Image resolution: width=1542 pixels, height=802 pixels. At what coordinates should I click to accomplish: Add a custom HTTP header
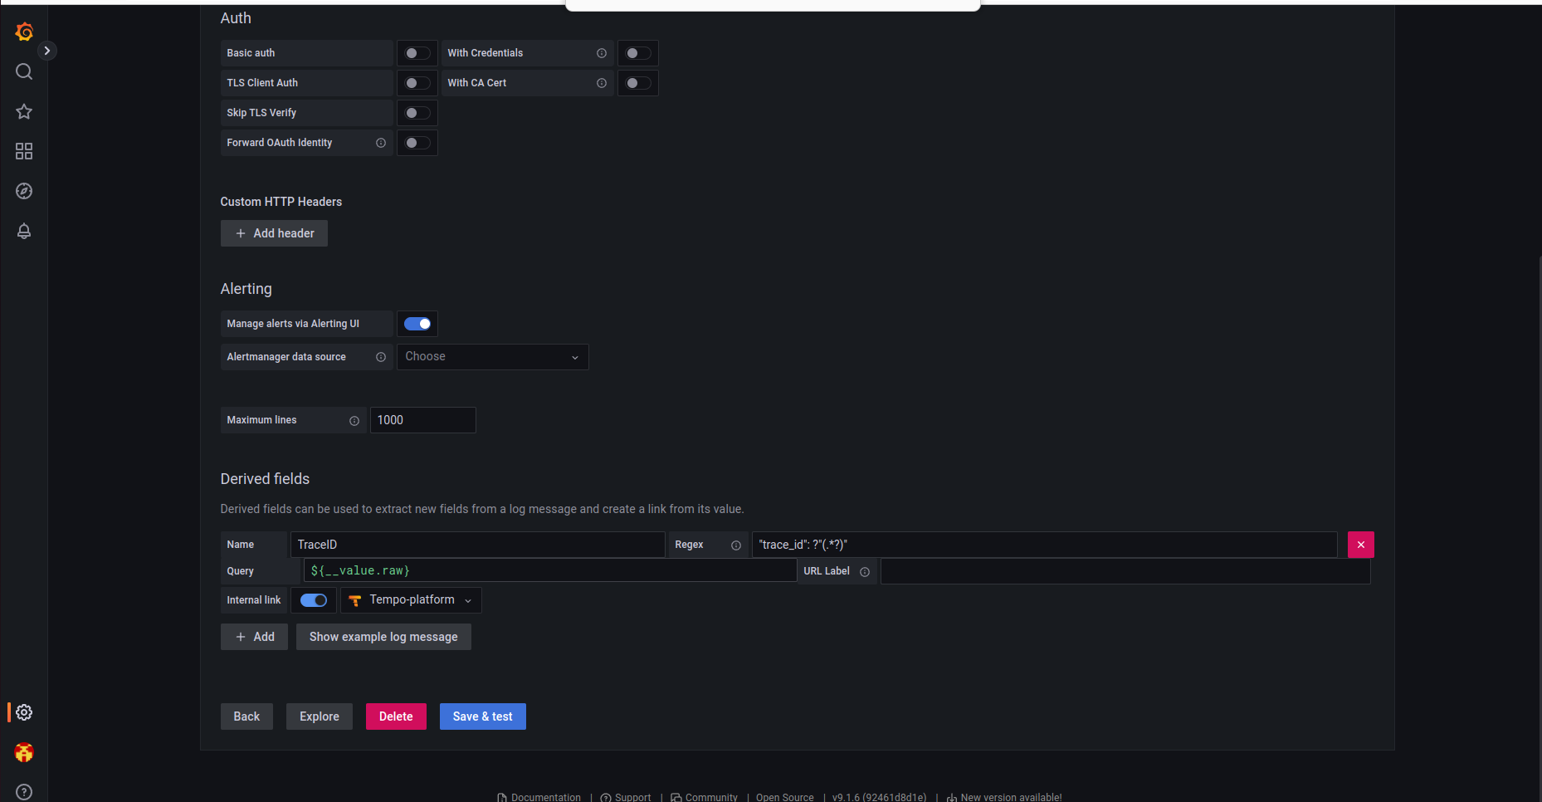click(274, 233)
